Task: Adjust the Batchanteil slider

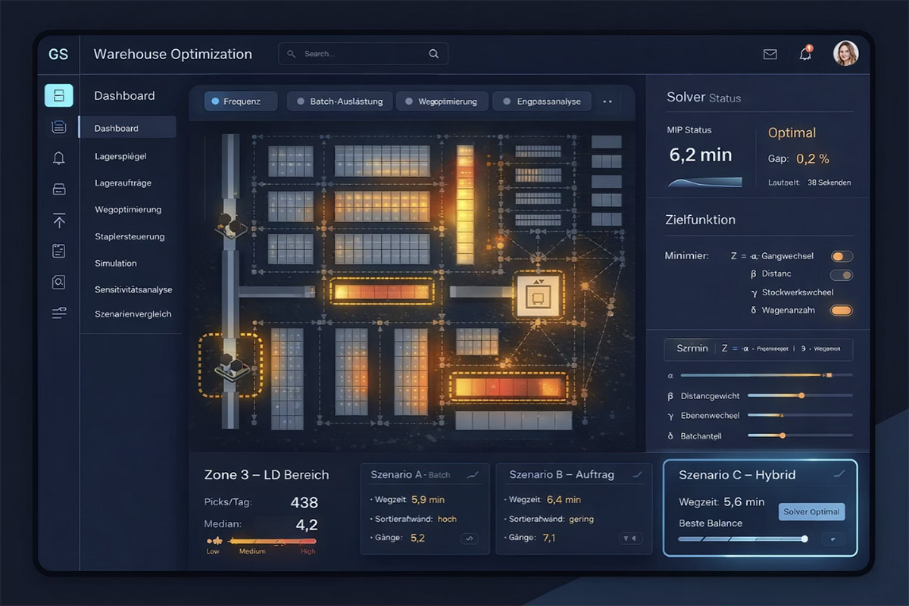Action: 799,435
